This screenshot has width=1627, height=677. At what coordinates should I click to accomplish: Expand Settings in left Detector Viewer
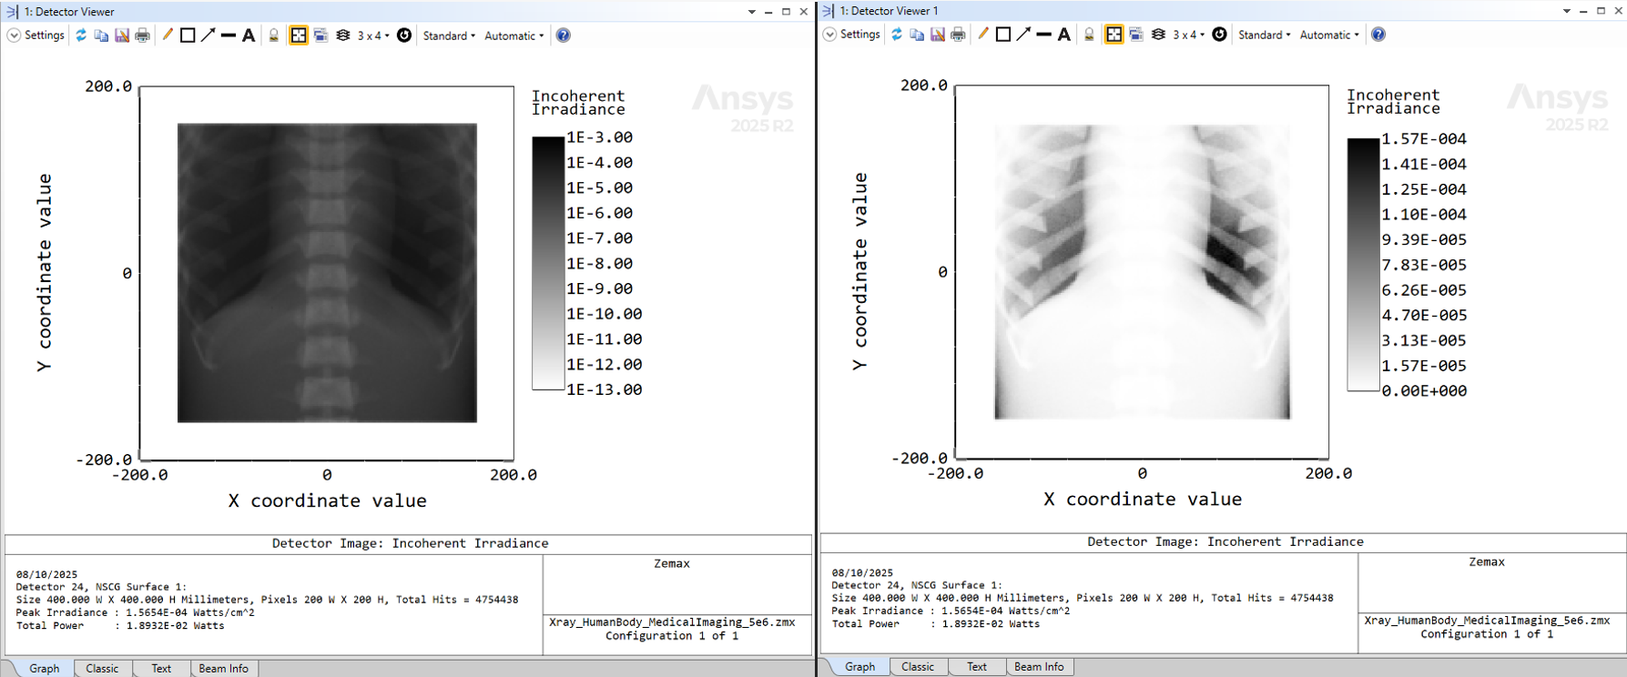(36, 35)
